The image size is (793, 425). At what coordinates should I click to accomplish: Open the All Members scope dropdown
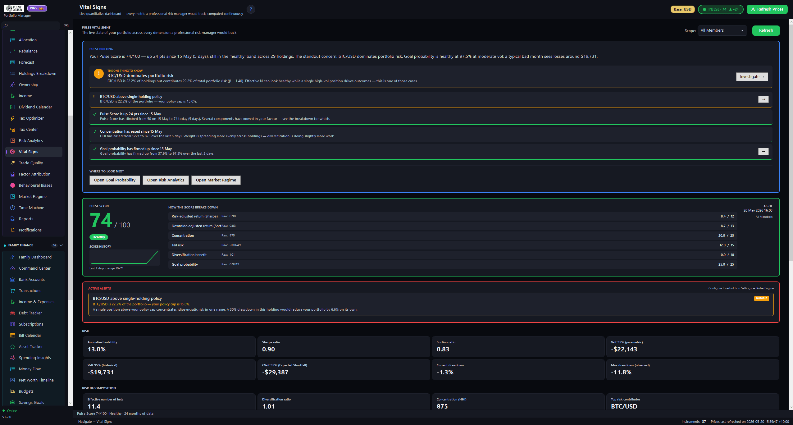tap(722, 30)
